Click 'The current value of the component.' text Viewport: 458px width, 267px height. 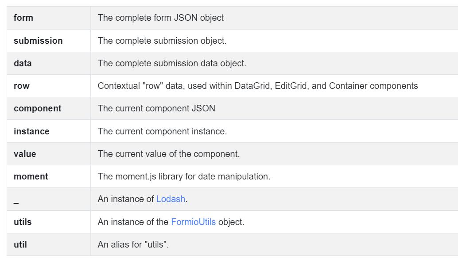coord(169,154)
